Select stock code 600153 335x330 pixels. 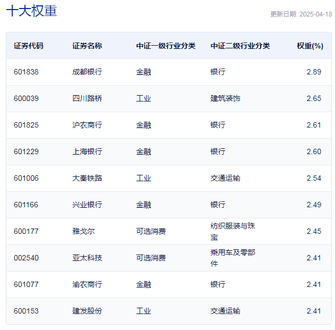26,311
